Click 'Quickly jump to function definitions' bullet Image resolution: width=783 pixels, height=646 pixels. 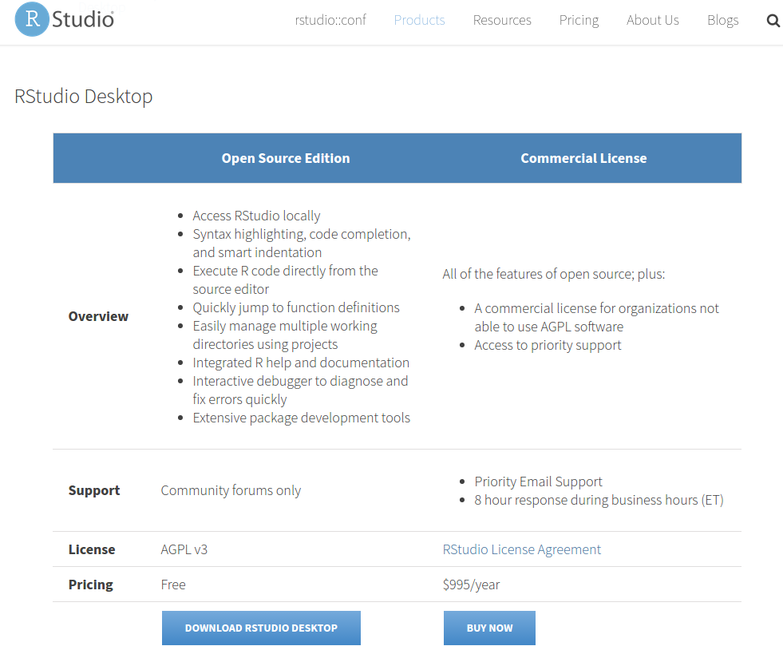(296, 307)
